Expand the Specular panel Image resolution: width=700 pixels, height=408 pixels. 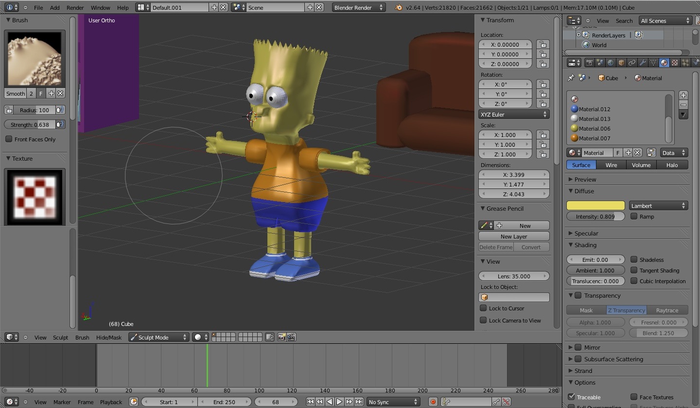586,233
